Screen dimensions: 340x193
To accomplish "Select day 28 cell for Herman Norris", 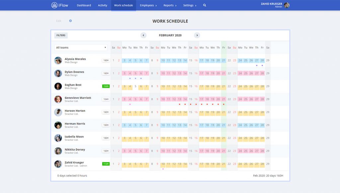I will [x=262, y=125].
